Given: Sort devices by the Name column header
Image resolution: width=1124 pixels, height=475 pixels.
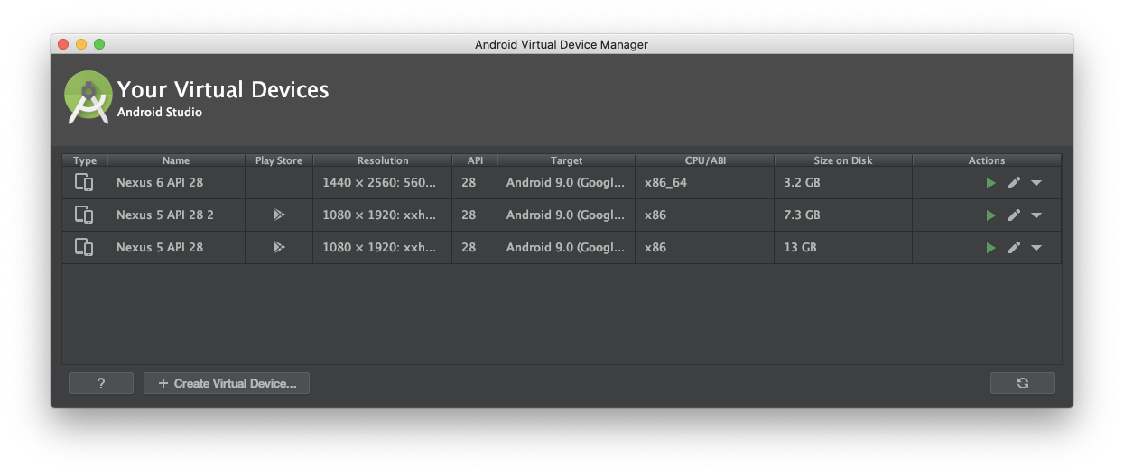Looking at the screenshot, I should coord(176,160).
